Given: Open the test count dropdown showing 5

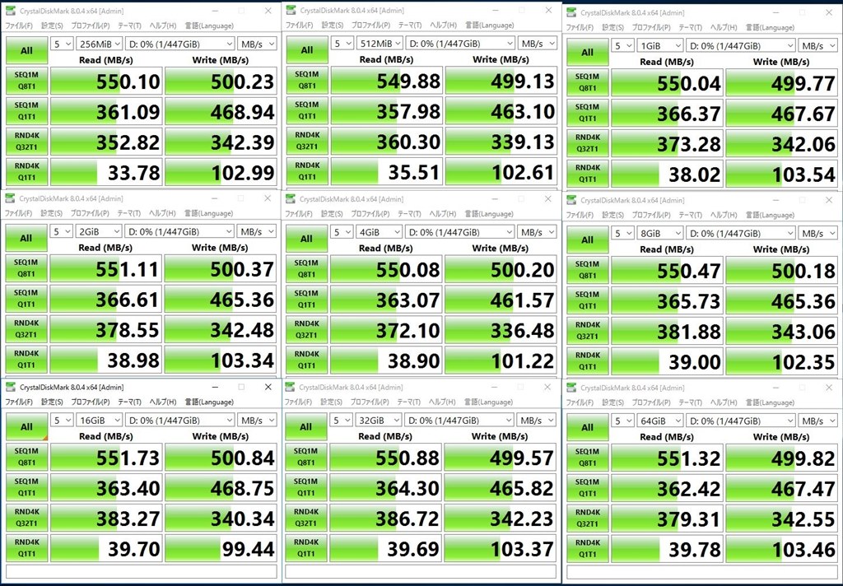Looking at the screenshot, I should tap(62, 43).
